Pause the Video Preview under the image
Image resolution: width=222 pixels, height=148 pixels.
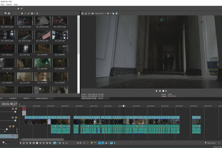160,91
